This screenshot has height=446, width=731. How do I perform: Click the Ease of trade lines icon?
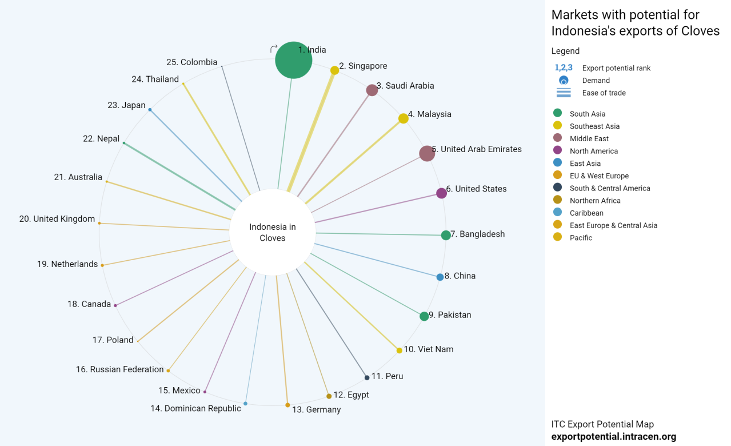tap(564, 93)
